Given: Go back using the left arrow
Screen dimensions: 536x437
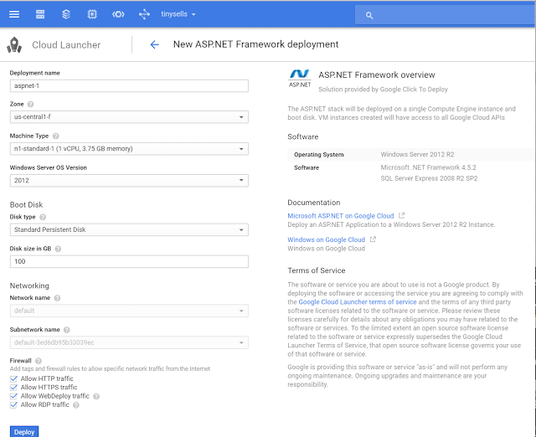Looking at the screenshot, I should tap(154, 44).
